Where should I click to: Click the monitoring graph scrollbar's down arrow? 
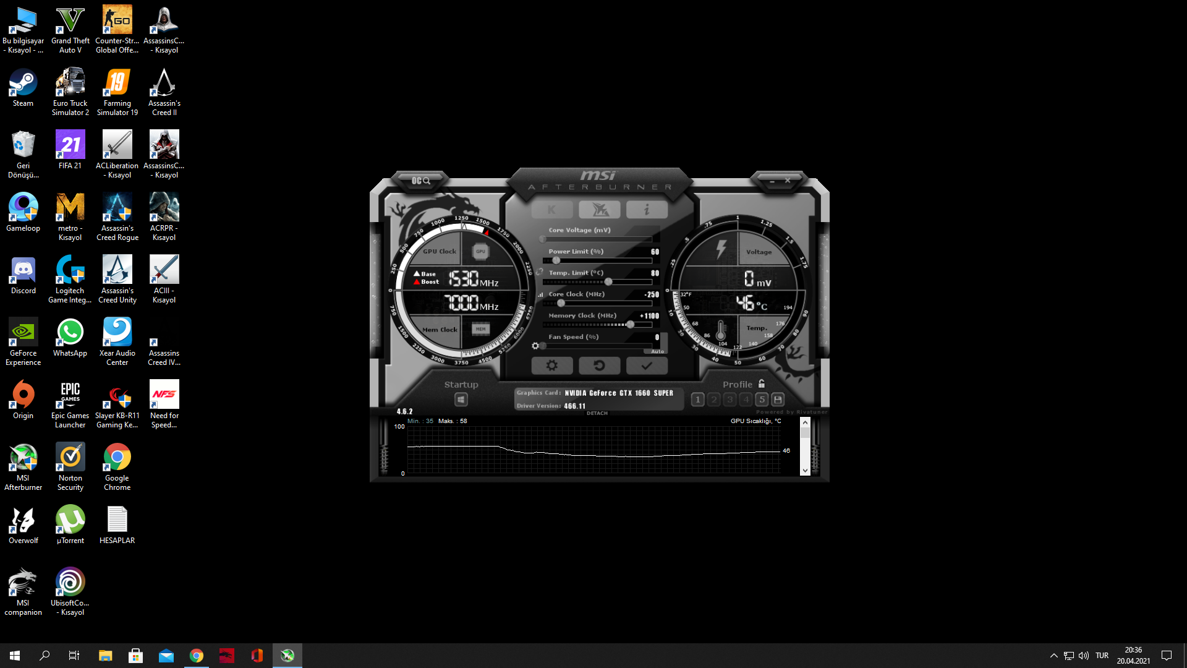(x=805, y=471)
